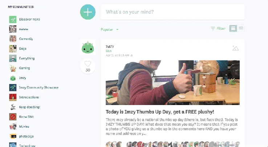Open the Know Shit community icon
The width and height of the screenshot is (268, 147).
(13, 117)
